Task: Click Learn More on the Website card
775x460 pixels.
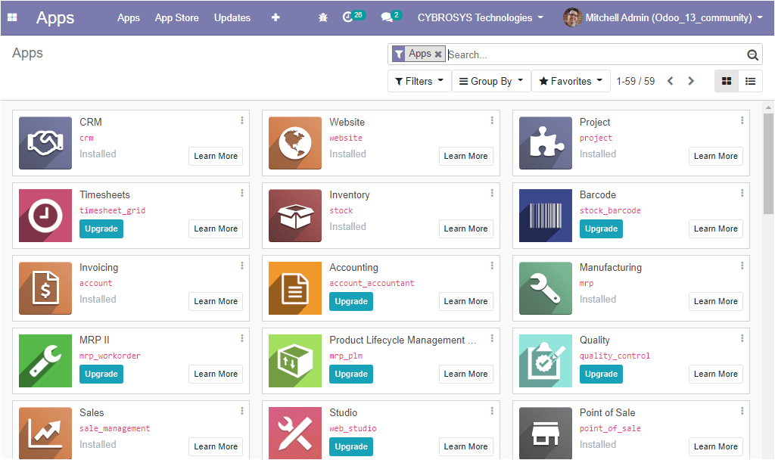Action: (465, 156)
